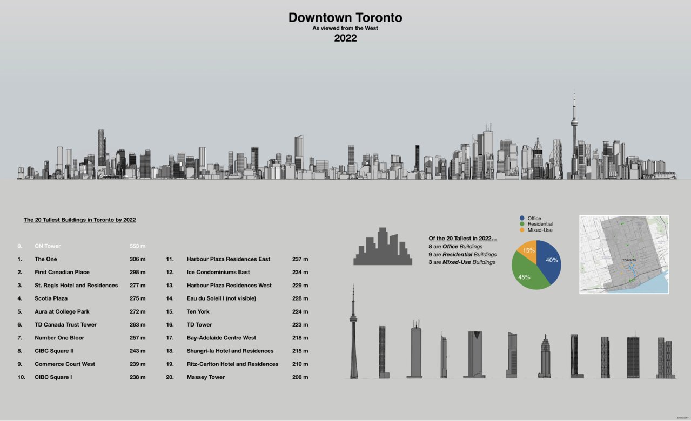Select the blue Office legend dot
This screenshot has width=691, height=421.
(x=522, y=218)
